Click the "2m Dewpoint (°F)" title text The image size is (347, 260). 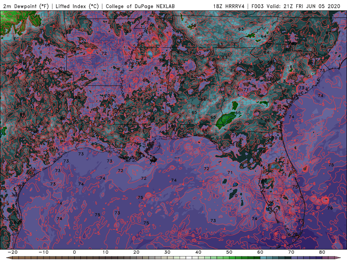(26, 6)
